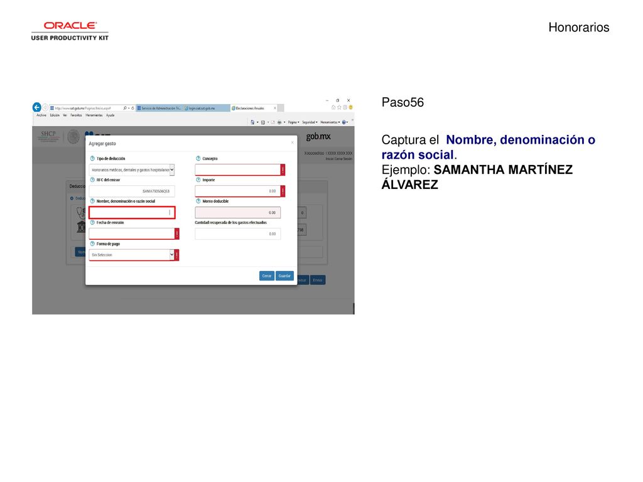Click the refresh icon in address bar

pos(133,108)
